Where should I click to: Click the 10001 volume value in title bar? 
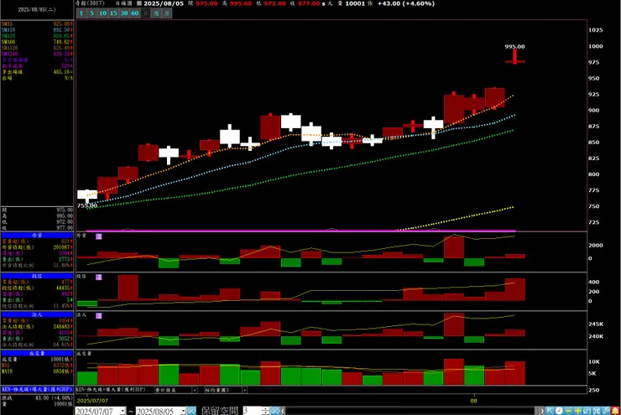click(x=355, y=3)
